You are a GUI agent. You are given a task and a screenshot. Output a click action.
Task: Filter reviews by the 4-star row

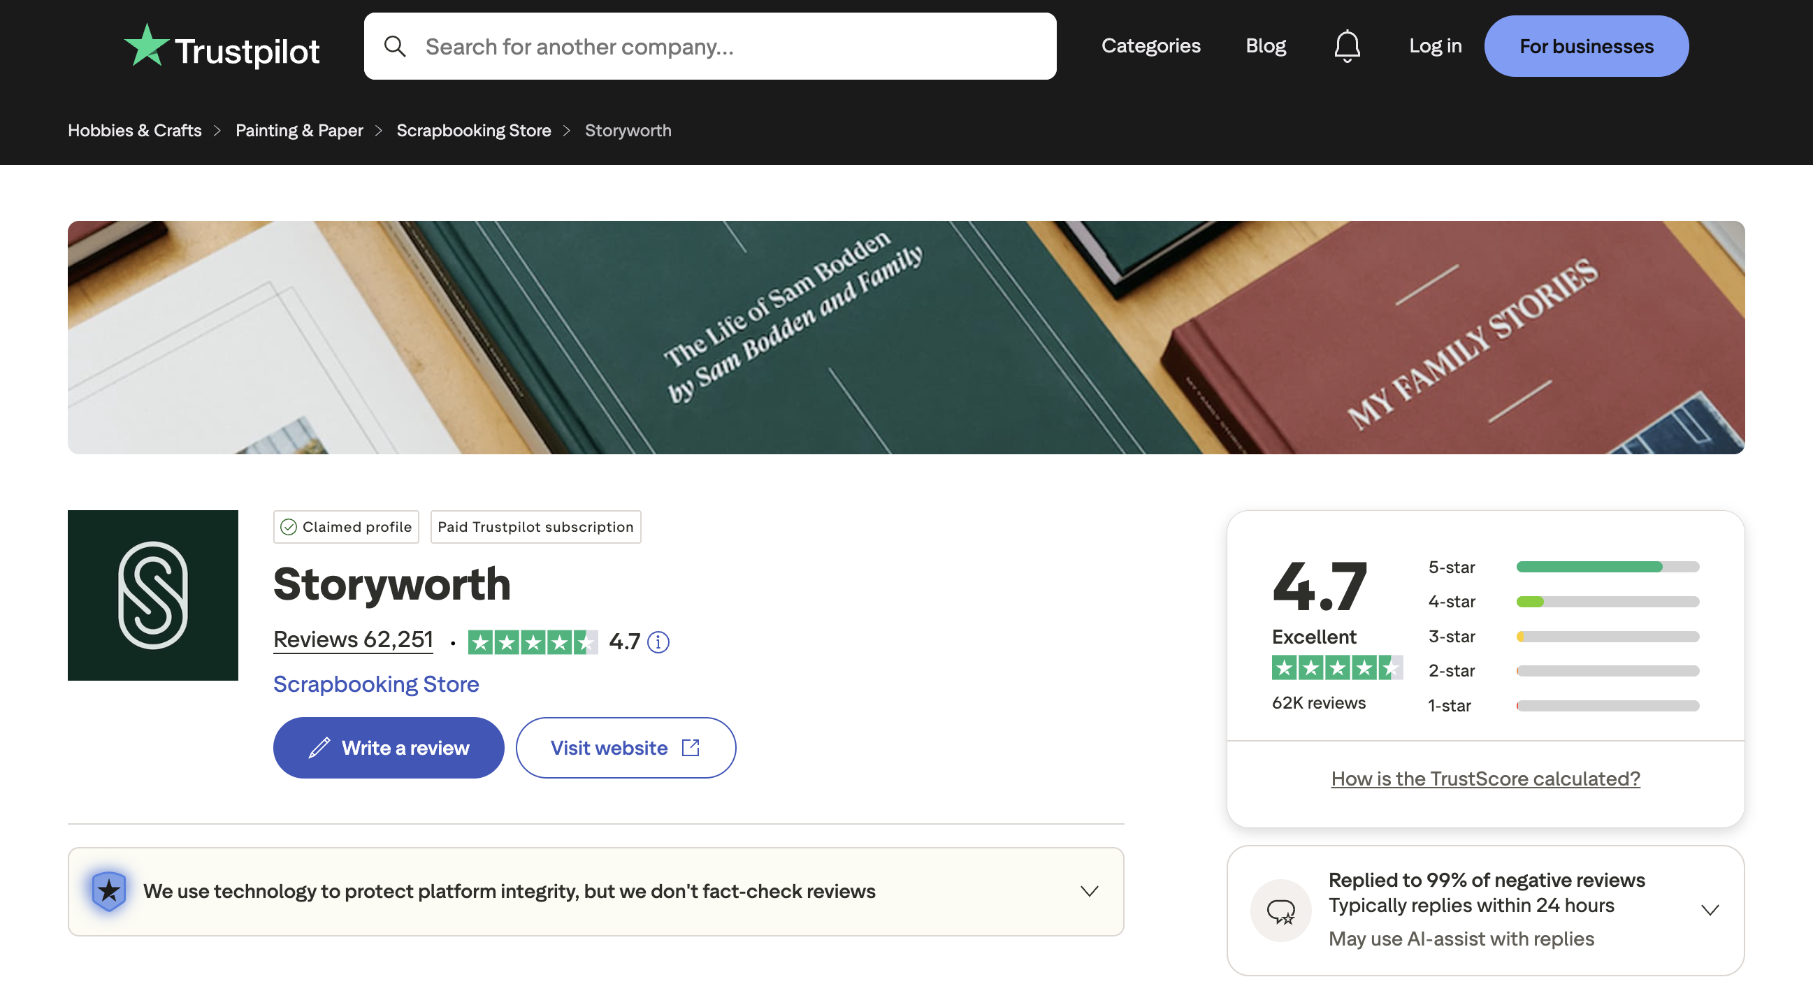tap(1563, 602)
